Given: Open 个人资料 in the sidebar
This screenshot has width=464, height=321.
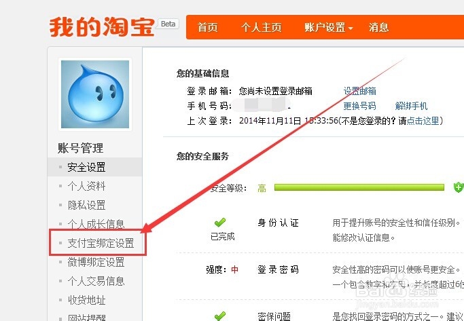Looking at the screenshot, I should pos(86,186).
